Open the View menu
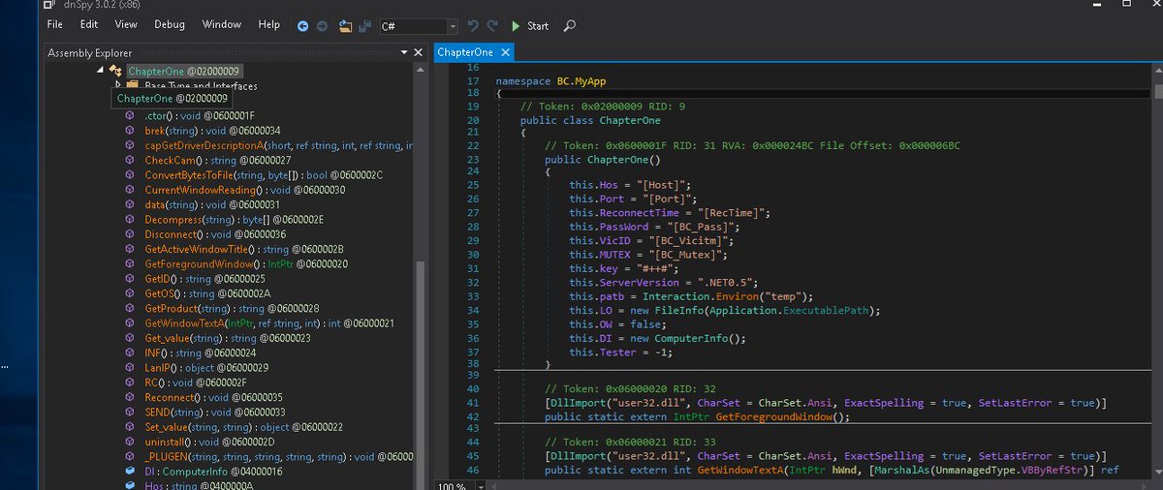Image resolution: width=1163 pixels, height=490 pixels. click(126, 24)
